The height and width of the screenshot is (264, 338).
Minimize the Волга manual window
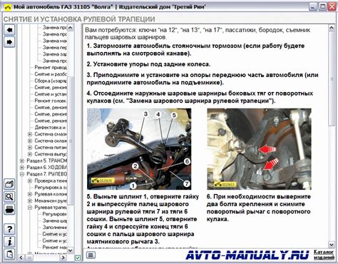(313, 6)
